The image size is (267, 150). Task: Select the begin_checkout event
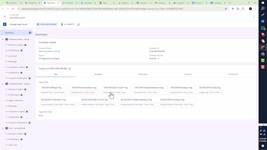(14, 100)
